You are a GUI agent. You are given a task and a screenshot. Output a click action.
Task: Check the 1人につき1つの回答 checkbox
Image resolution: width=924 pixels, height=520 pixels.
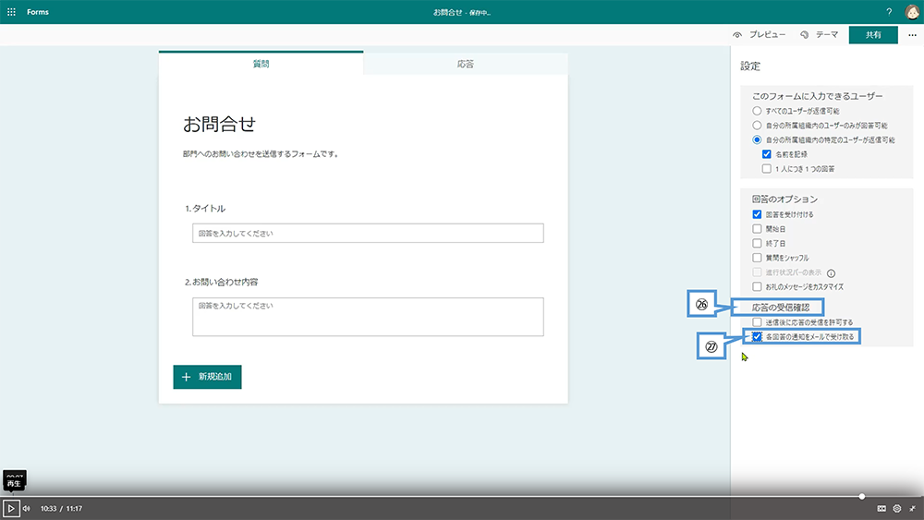pyautogui.click(x=767, y=169)
